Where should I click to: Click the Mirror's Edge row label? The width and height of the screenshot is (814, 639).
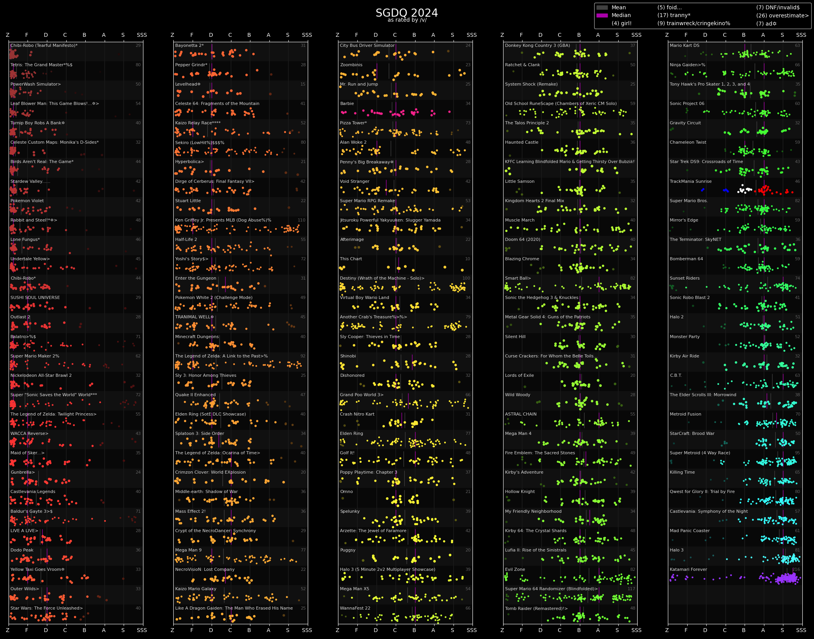(x=684, y=220)
